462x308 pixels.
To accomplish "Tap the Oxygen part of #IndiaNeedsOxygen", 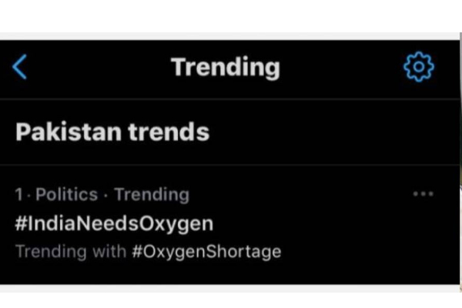I will [176, 225].
